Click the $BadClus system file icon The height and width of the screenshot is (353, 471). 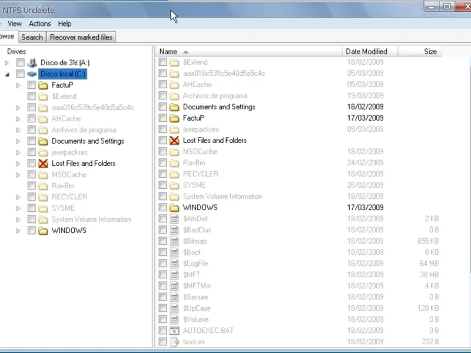tap(174, 230)
